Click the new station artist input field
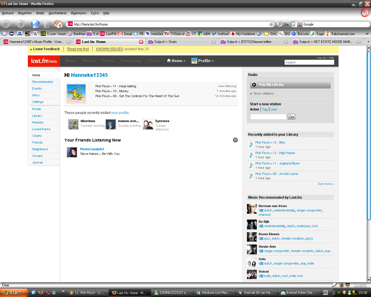This screenshot has height=297, width=371. [x=268, y=117]
